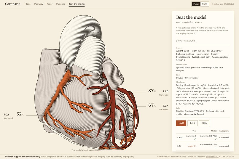Toggle the RCA artery pick button
239x159 pixels.
pos(204,123)
